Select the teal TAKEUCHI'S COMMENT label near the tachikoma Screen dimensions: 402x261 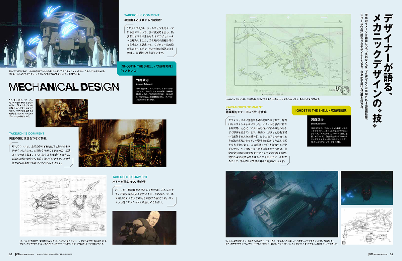(x=141, y=15)
